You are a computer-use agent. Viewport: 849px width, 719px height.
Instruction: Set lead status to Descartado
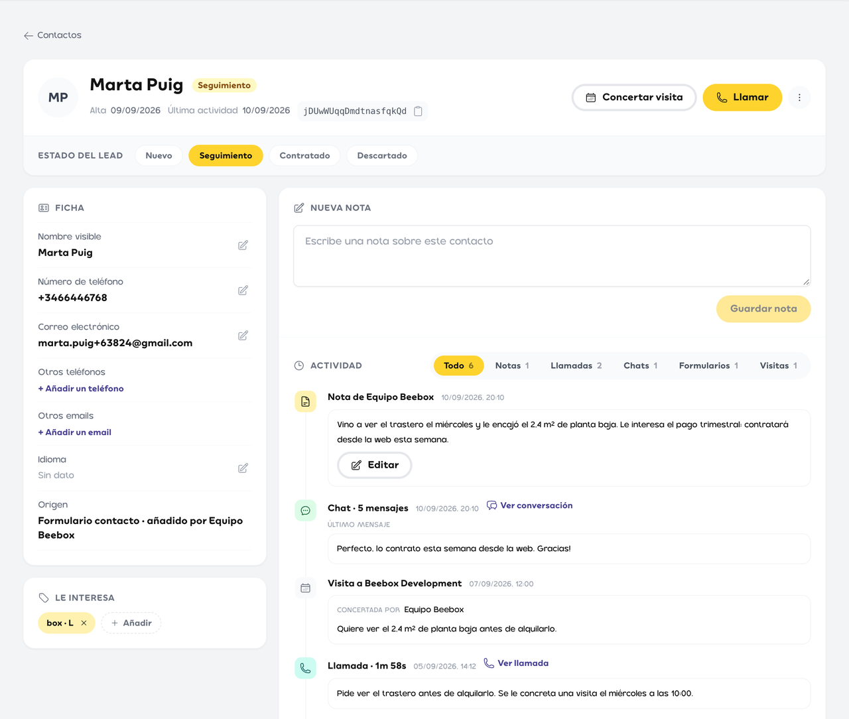point(382,156)
